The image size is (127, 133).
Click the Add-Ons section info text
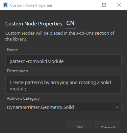[x=60, y=36]
